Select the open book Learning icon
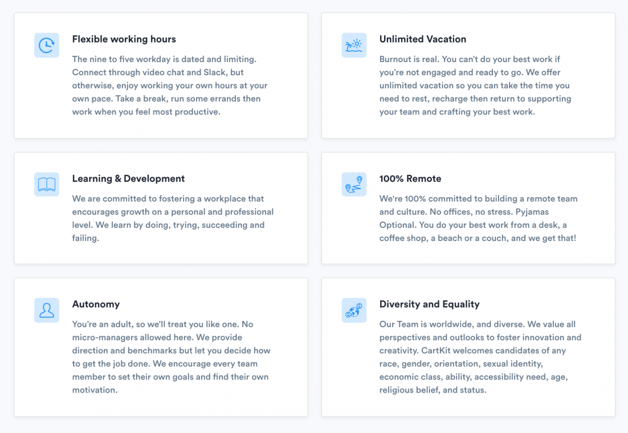Viewport: 628px width, 433px height. click(47, 185)
